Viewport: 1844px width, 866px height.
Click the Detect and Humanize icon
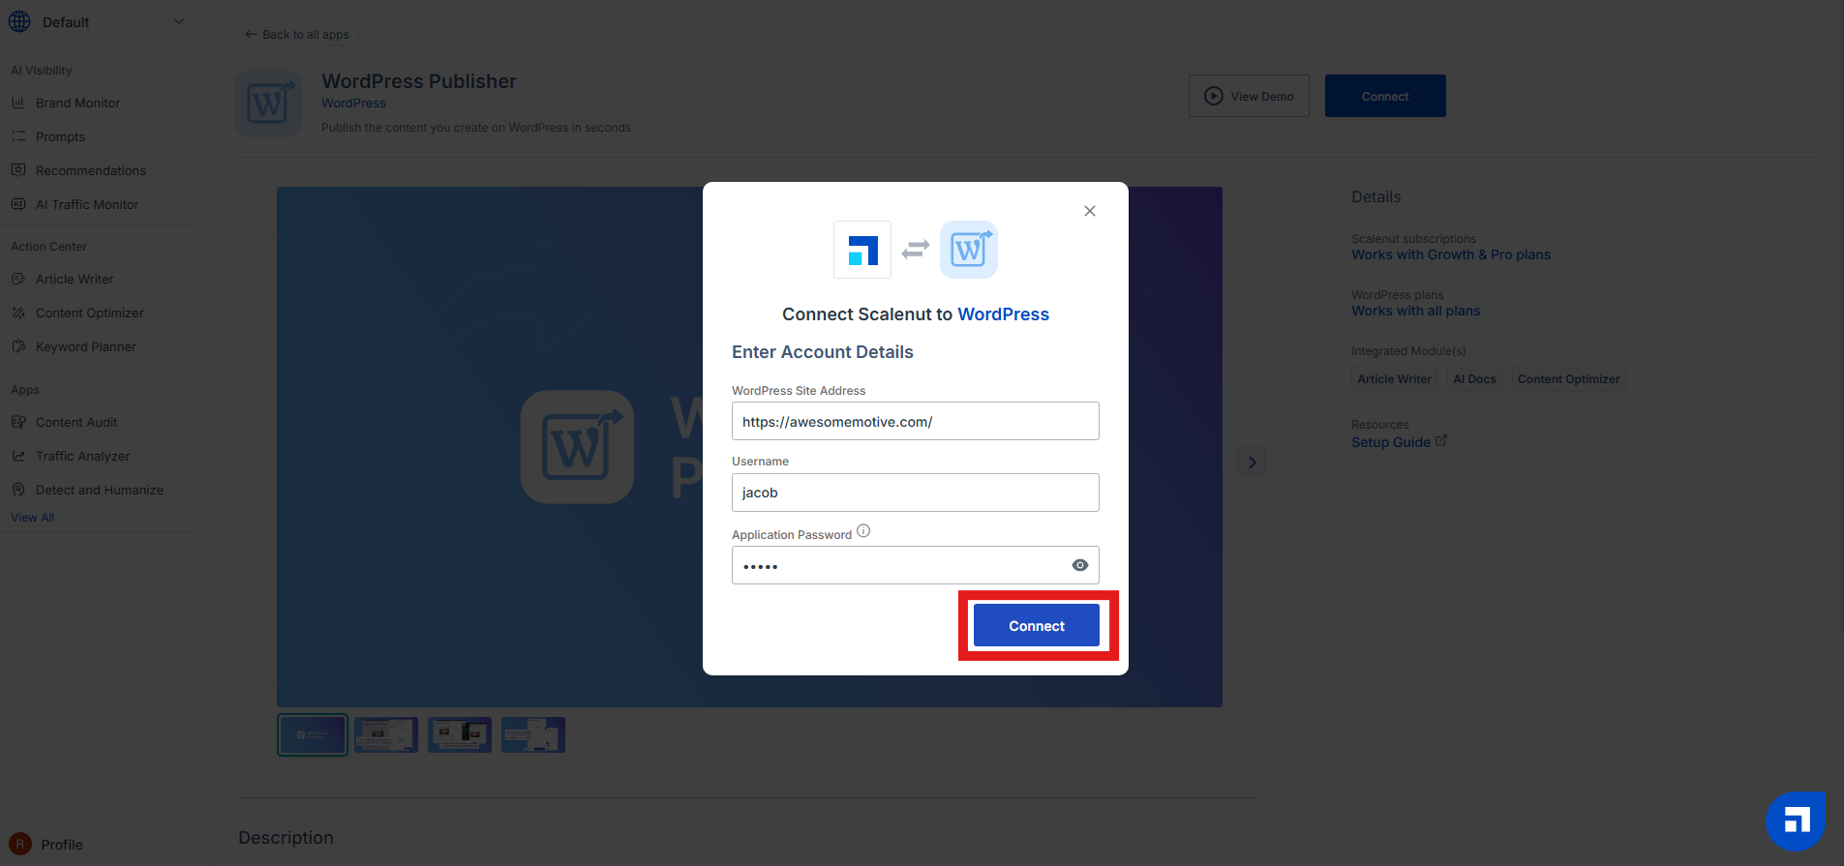pos(18,490)
